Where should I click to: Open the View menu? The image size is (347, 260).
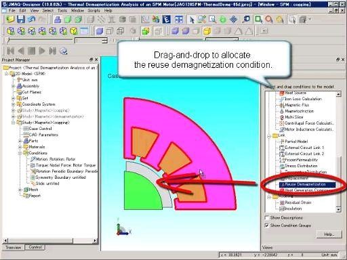click(35, 10)
